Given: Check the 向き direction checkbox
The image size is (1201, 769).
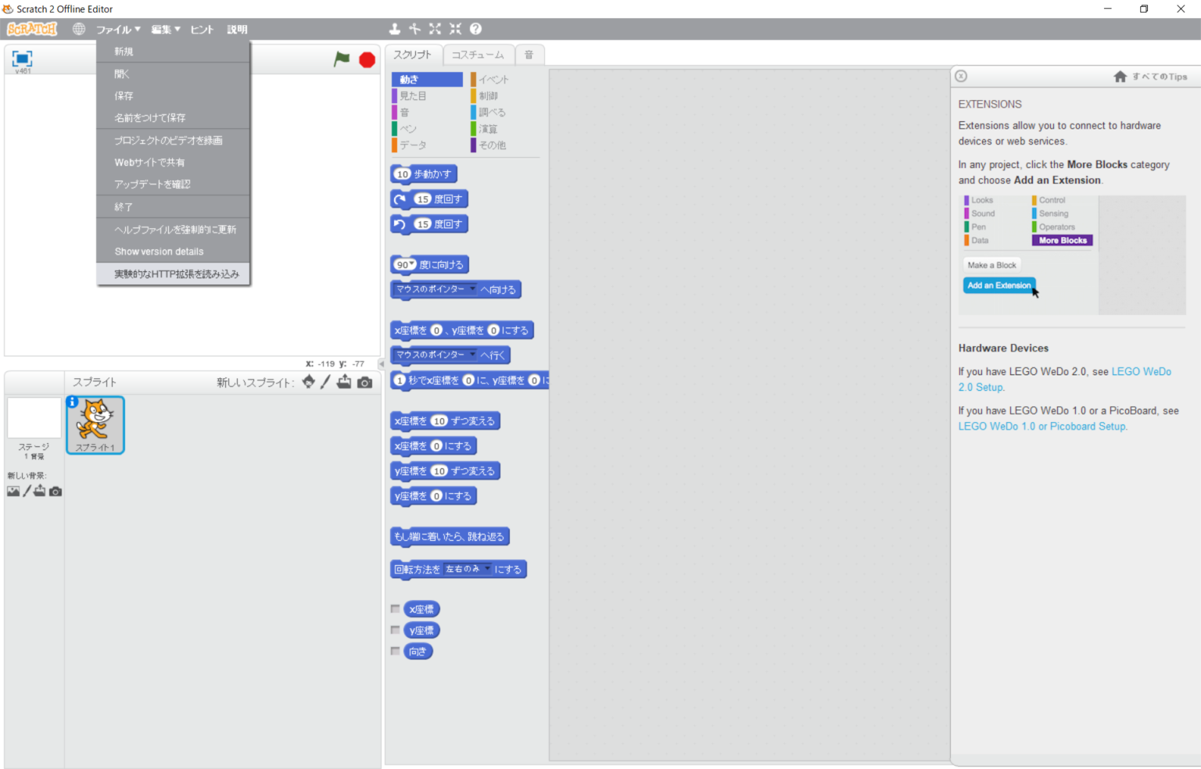Looking at the screenshot, I should [396, 651].
